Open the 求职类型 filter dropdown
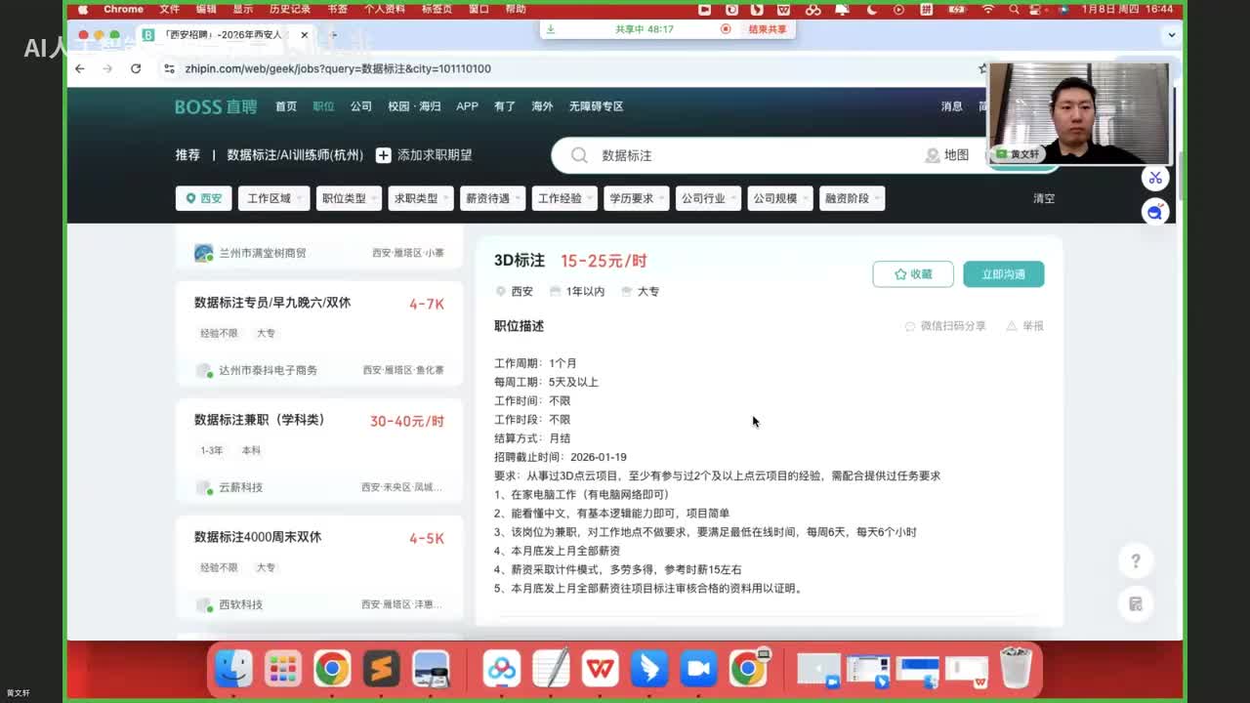The height and width of the screenshot is (703, 1250). [x=420, y=198]
